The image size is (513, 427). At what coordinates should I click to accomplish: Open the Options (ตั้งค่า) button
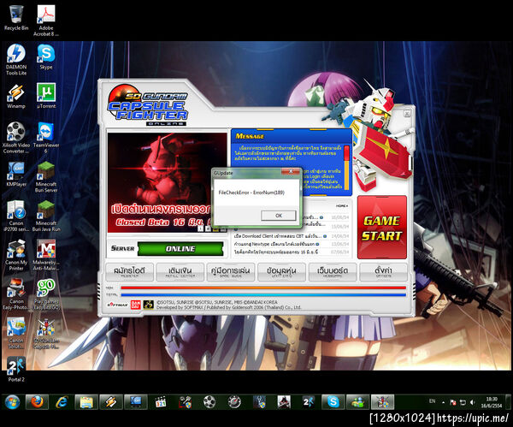pyautogui.click(x=383, y=272)
